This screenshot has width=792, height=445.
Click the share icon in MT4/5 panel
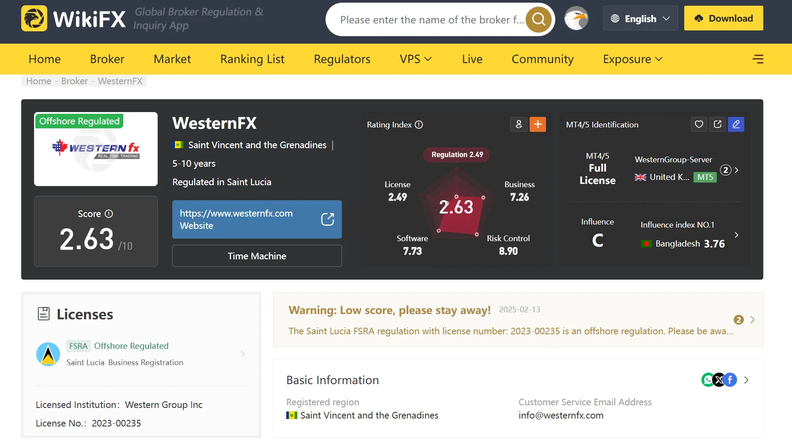tap(718, 124)
